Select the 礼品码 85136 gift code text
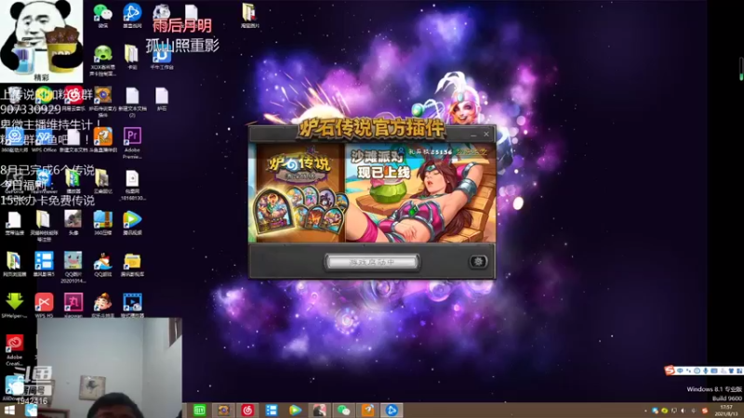This screenshot has width=744, height=418. pos(430,151)
